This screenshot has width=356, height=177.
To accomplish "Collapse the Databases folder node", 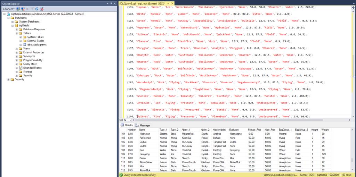I will point(9,18).
